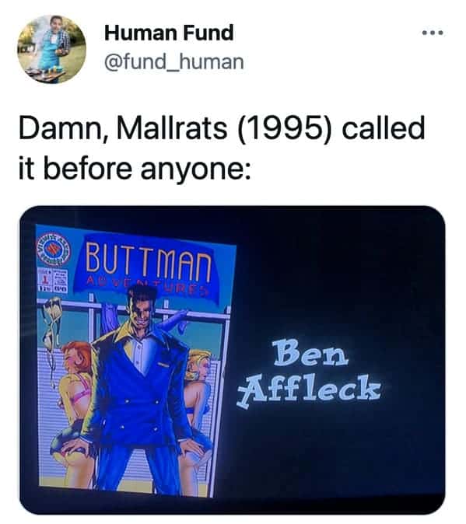
Task: Click the issue number box on the cover
Action: 52,281
